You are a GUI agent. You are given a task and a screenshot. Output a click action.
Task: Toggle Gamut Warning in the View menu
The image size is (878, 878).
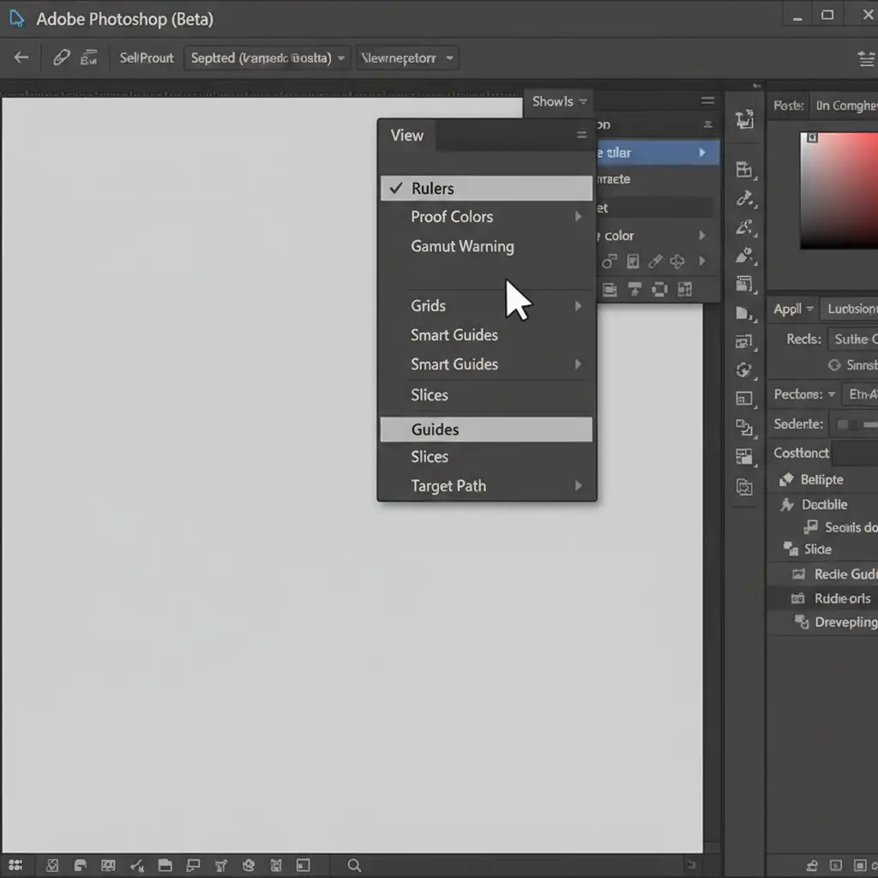(463, 247)
